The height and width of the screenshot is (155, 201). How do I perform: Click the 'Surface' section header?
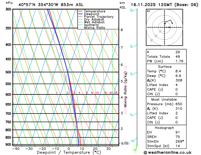click(x=165, y=67)
